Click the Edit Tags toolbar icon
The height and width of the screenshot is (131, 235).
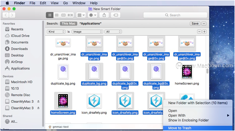[x=116, y=15]
